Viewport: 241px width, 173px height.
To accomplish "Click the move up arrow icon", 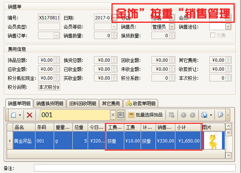I will tap(184, 115).
